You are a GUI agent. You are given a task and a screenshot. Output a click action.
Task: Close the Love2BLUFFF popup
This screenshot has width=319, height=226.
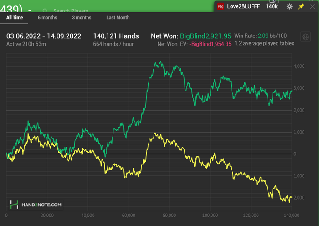coord(312,6)
